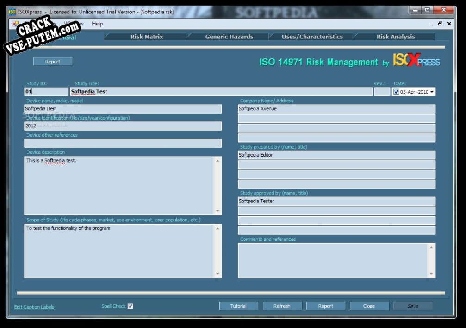The image size is (466, 328).
Task: Click the Device other references field
Action: pyautogui.click(x=123, y=143)
